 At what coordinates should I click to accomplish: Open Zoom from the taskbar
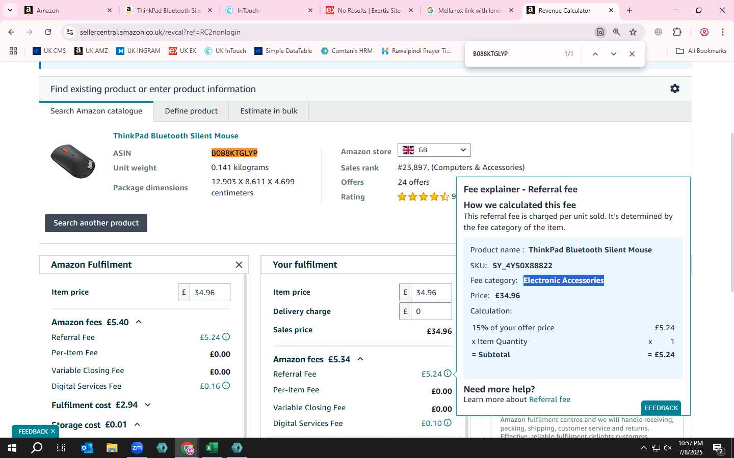(137, 448)
